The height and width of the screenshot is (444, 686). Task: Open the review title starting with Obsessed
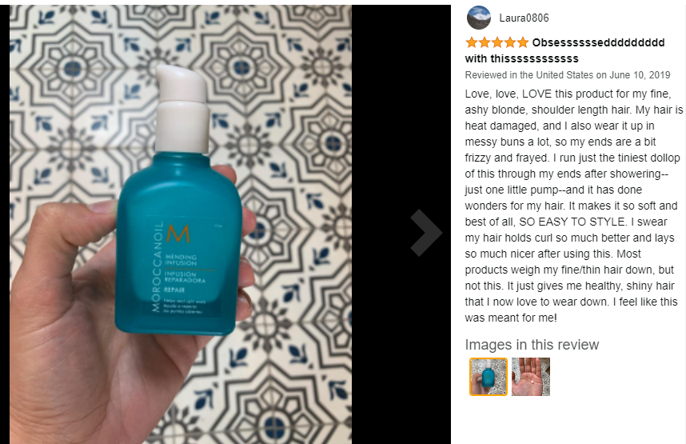pyautogui.click(x=564, y=50)
